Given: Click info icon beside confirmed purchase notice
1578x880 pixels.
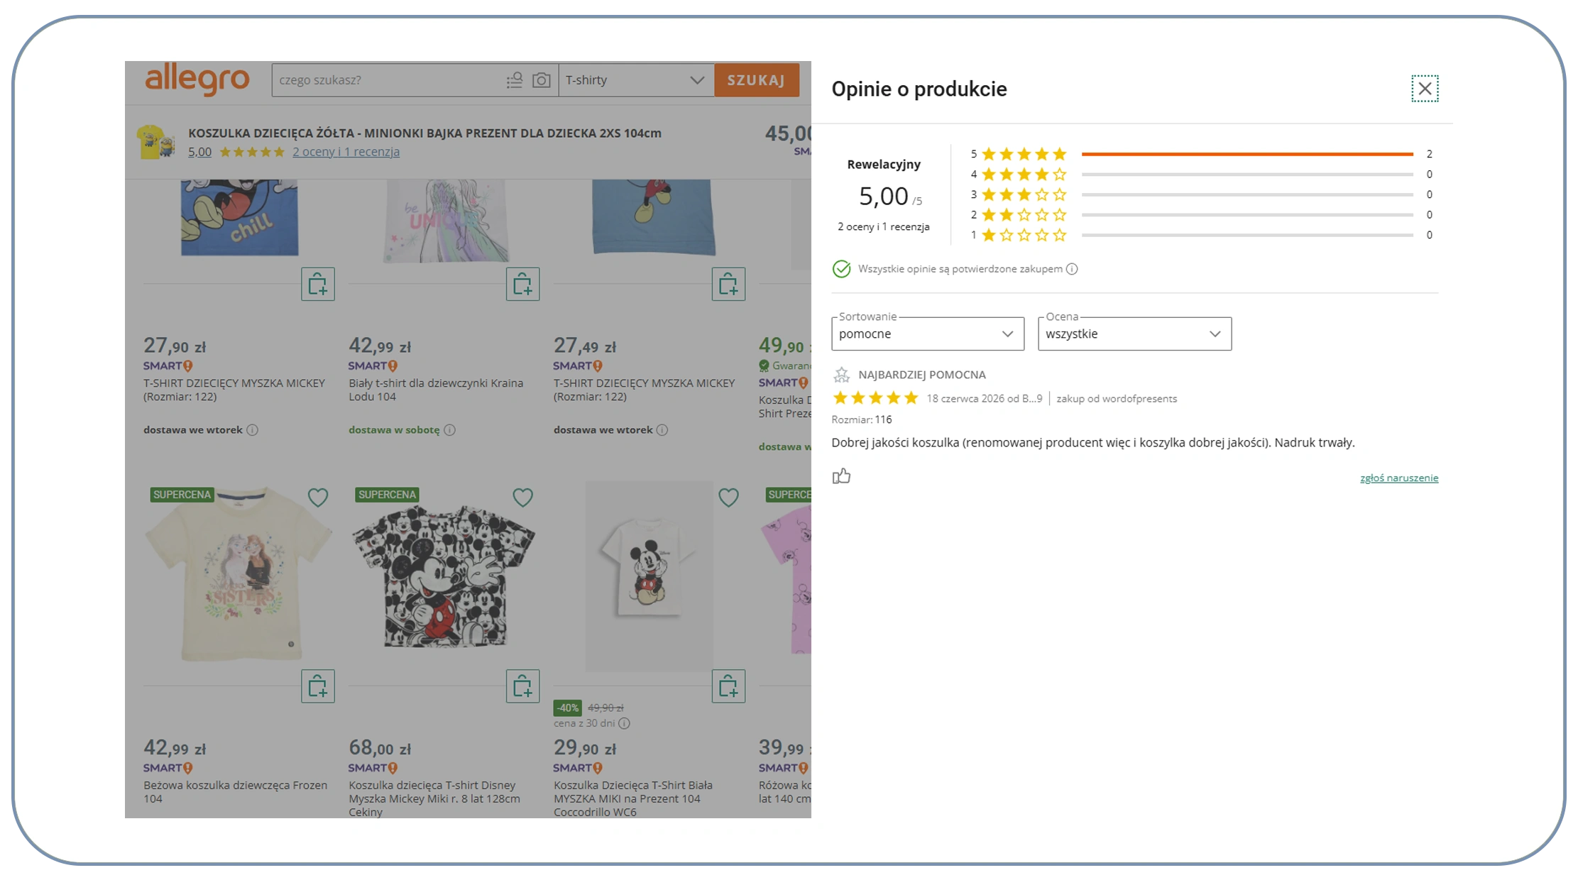Looking at the screenshot, I should 1072,269.
